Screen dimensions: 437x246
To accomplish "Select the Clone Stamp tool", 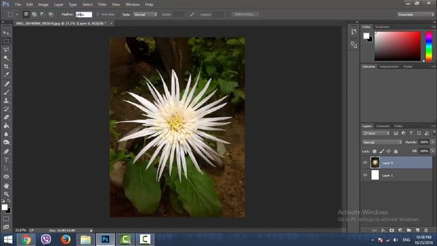I will [x=6, y=100].
